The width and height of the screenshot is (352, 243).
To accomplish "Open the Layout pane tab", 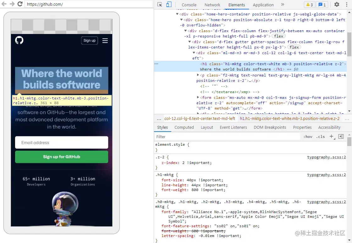I will pos(207,127).
